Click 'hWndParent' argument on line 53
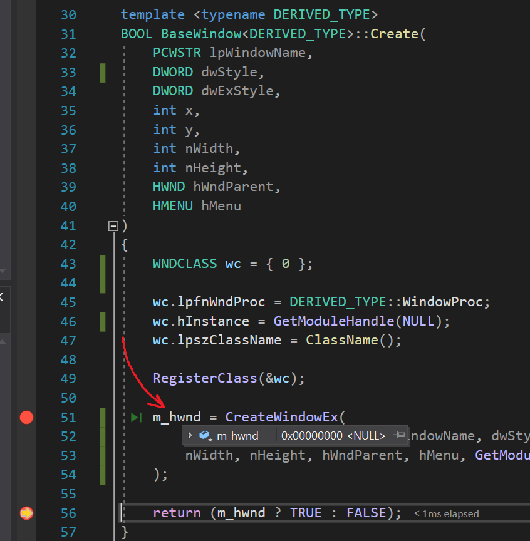 [362, 455]
